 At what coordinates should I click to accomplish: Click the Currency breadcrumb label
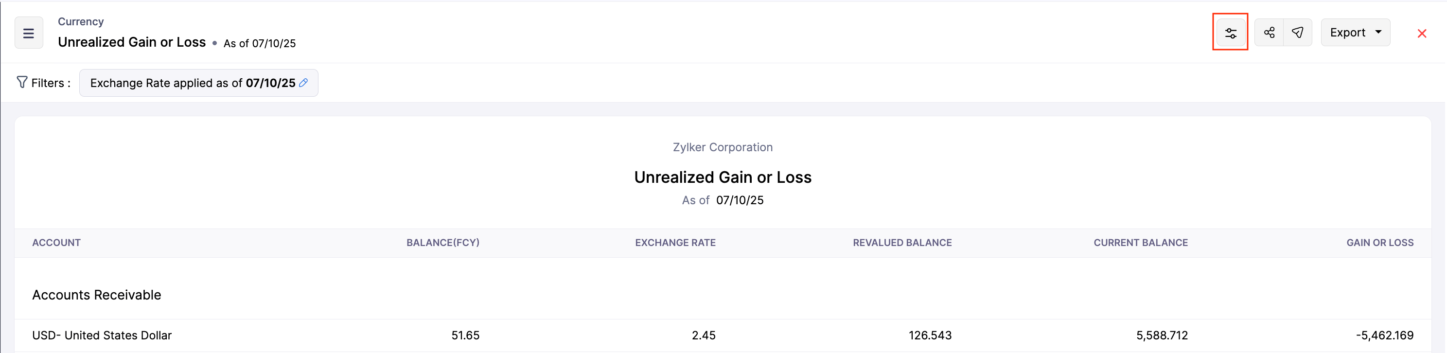[x=80, y=21]
